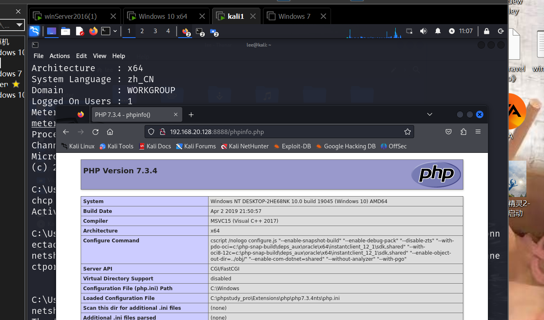Open the terminal Help menu

click(119, 56)
